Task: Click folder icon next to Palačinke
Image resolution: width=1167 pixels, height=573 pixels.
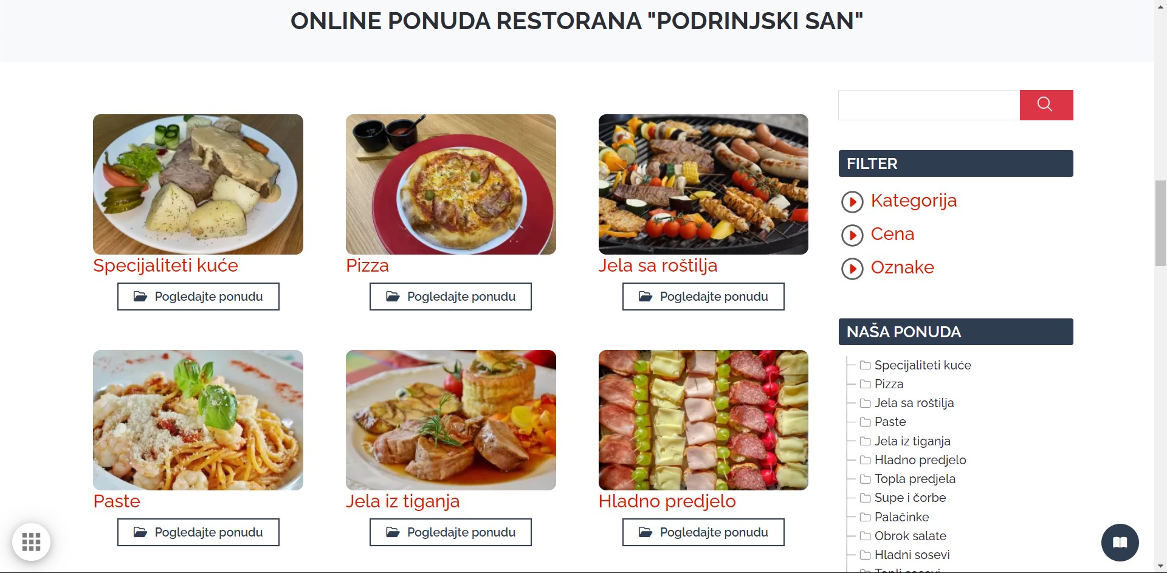Action: (x=865, y=517)
